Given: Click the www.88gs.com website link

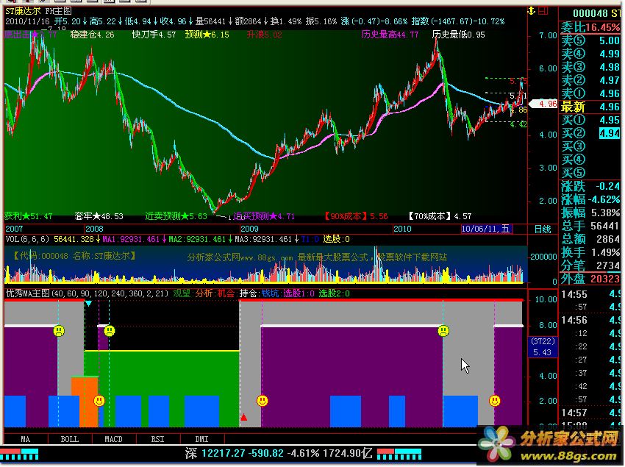Looking at the screenshot, I should [x=568, y=456].
